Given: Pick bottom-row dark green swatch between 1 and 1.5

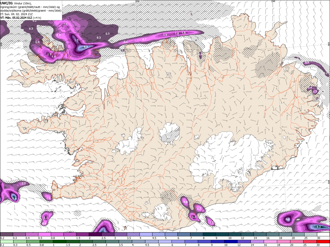Looking at the screenshot, I should pyautogui.click(x=59, y=241).
